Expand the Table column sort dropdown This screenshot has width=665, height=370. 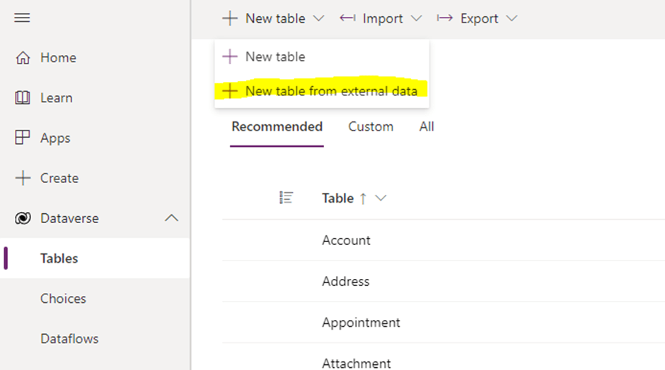click(x=381, y=198)
